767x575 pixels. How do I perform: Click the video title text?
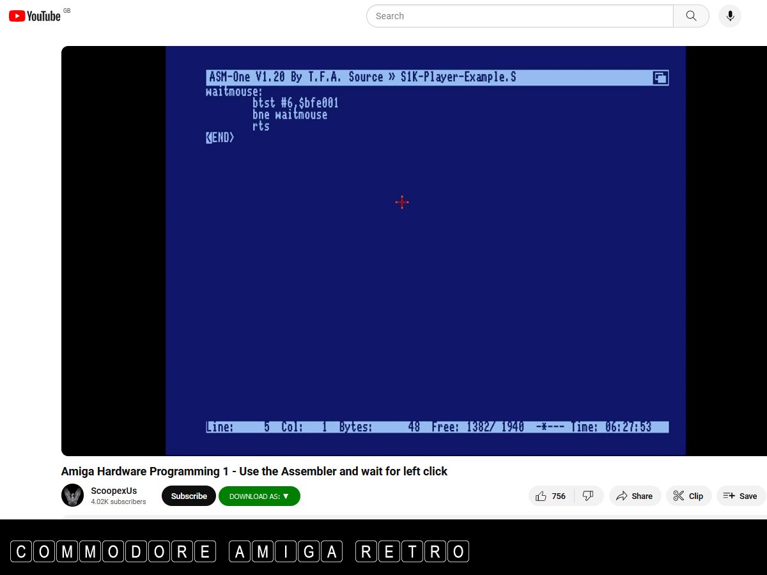[254, 471]
